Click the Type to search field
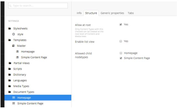This screenshot has height=109, width=179. point(38,6)
